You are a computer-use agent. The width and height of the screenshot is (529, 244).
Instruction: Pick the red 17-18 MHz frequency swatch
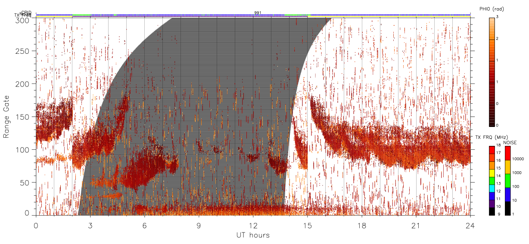tap(491, 150)
